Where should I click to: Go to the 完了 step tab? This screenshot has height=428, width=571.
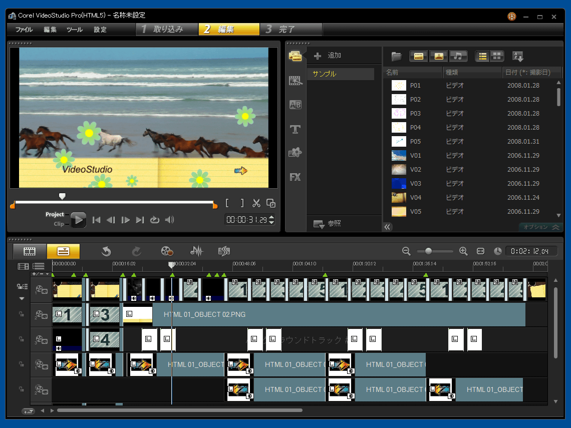click(x=292, y=30)
